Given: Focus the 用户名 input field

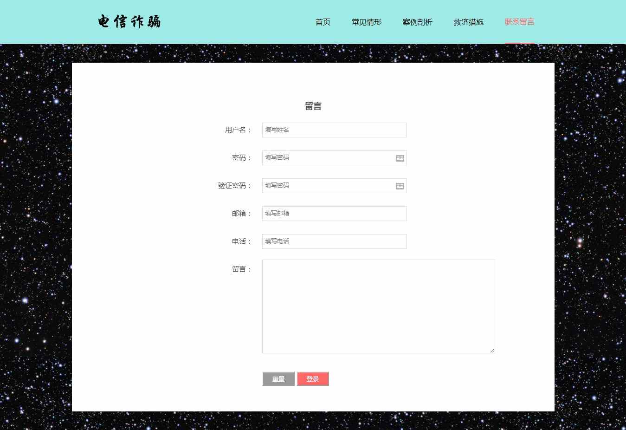Looking at the screenshot, I should click(335, 130).
